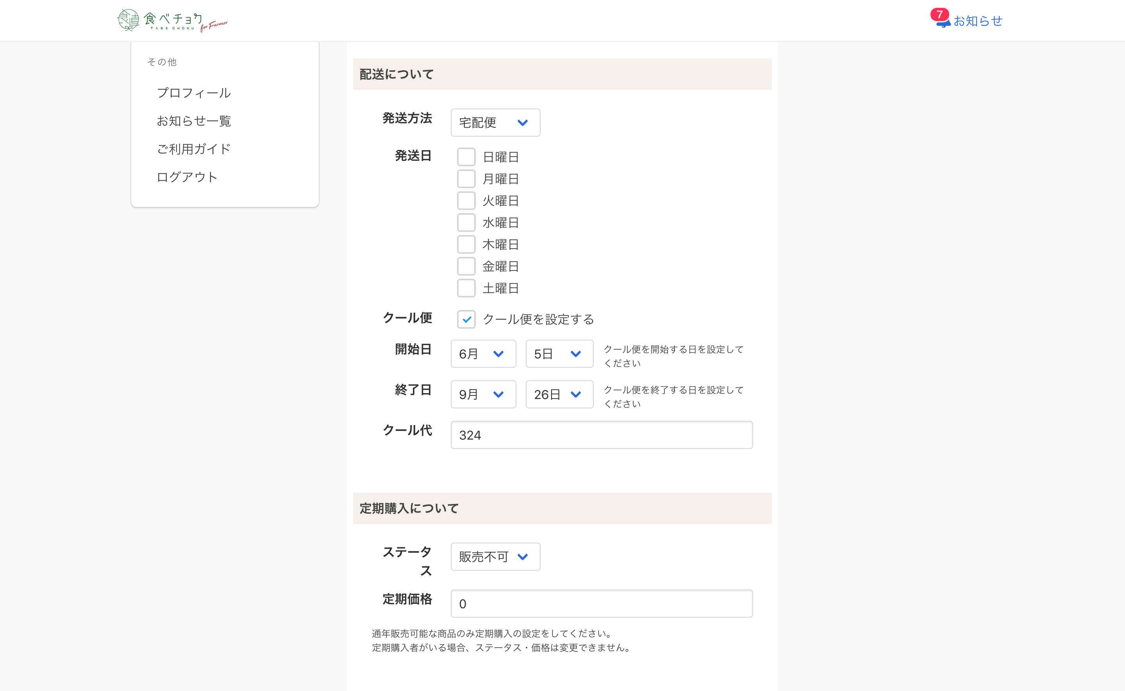Viewport: 1125px width, 691px height.
Task: Open the 開始日 month dropdown showing 6月
Action: (x=483, y=354)
